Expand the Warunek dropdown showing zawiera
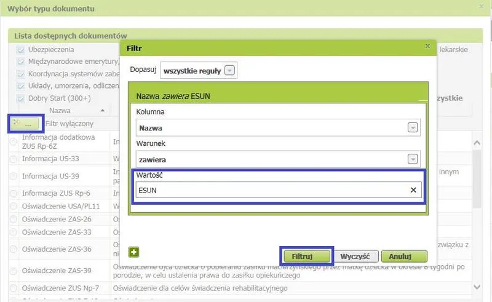Image resolution: width=492 pixels, height=302 pixels. pyautogui.click(x=413, y=159)
